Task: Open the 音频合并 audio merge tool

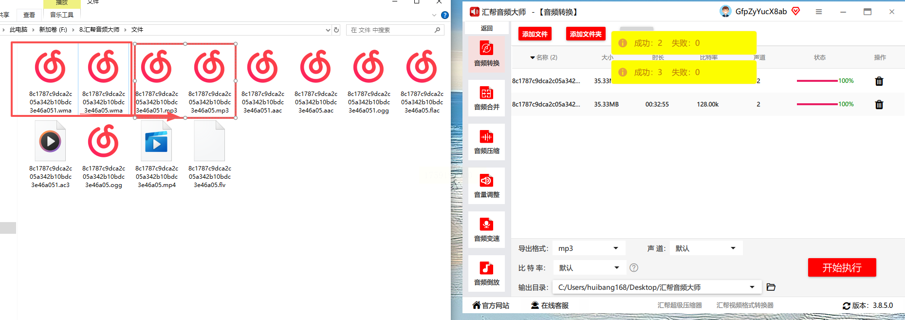Action: [486, 98]
